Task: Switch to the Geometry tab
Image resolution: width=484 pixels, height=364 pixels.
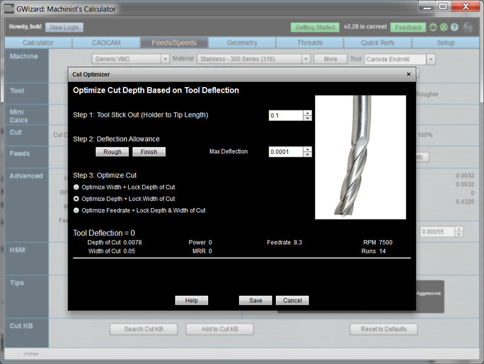Action: coord(241,43)
